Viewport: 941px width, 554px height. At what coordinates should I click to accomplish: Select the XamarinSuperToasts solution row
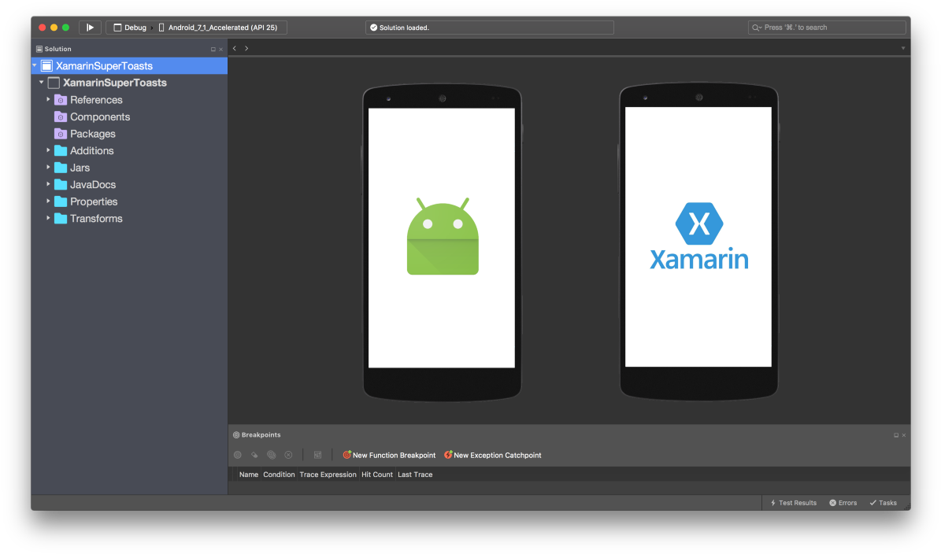pos(130,66)
